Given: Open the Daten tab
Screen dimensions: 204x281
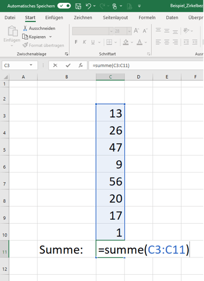Looking at the screenshot, I should pyautogui.click(x=172, y=17).
